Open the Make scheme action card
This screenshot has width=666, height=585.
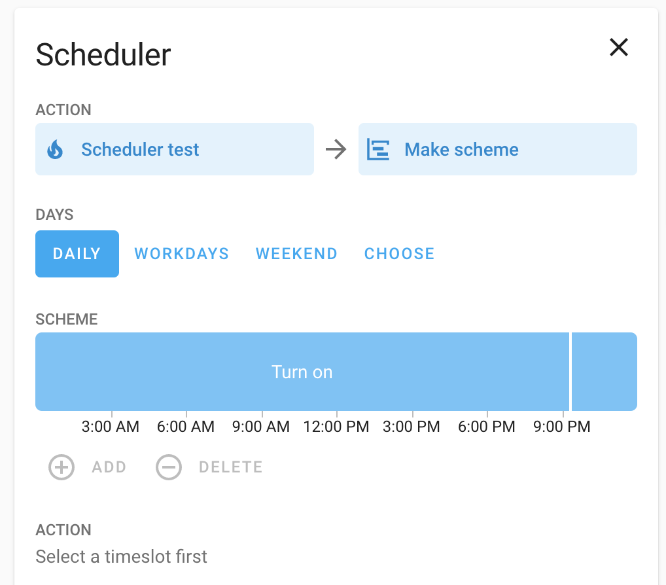pos(497,149)
